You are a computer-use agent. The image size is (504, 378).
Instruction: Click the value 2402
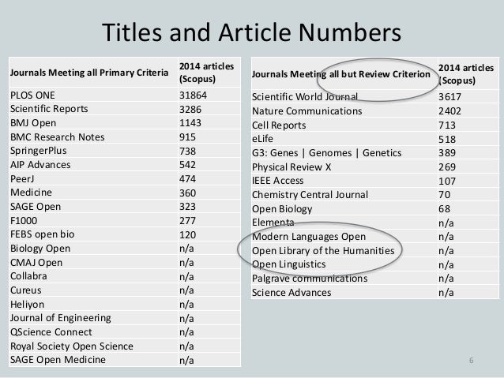click(x=449, y=111)
